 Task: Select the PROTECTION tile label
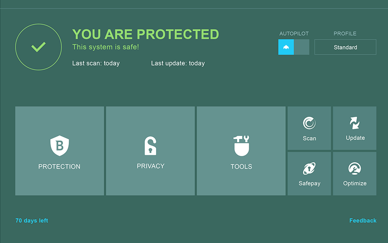(59, 166)
